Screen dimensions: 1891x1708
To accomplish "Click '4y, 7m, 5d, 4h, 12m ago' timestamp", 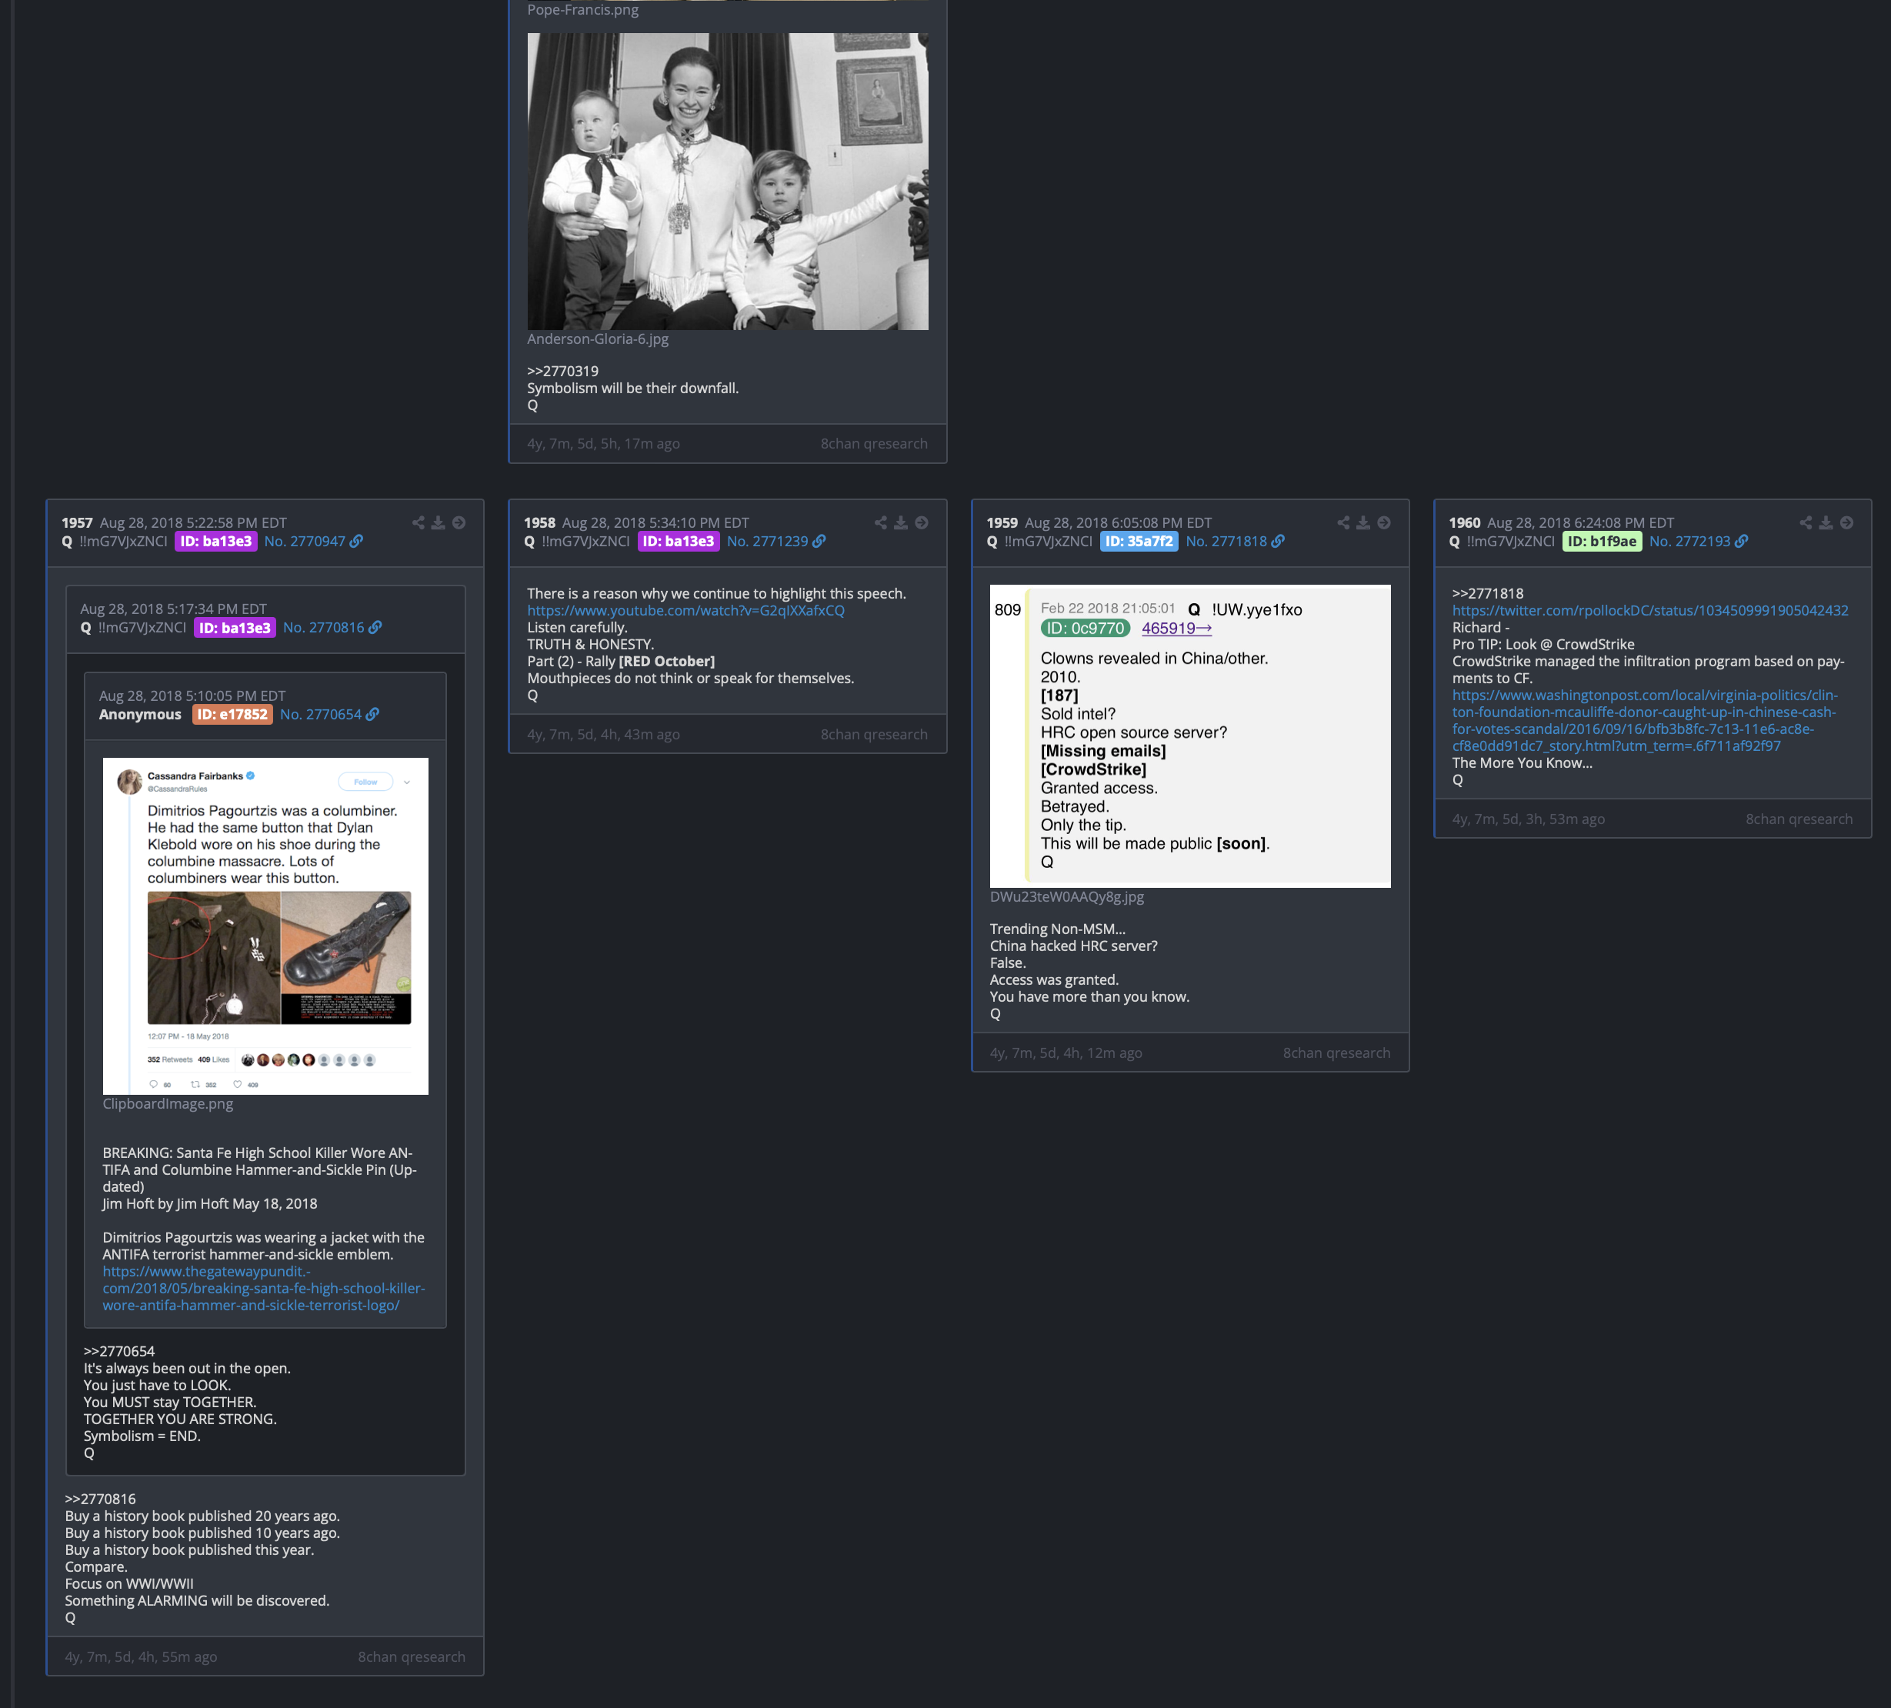I will (x=1066, y=1052).
